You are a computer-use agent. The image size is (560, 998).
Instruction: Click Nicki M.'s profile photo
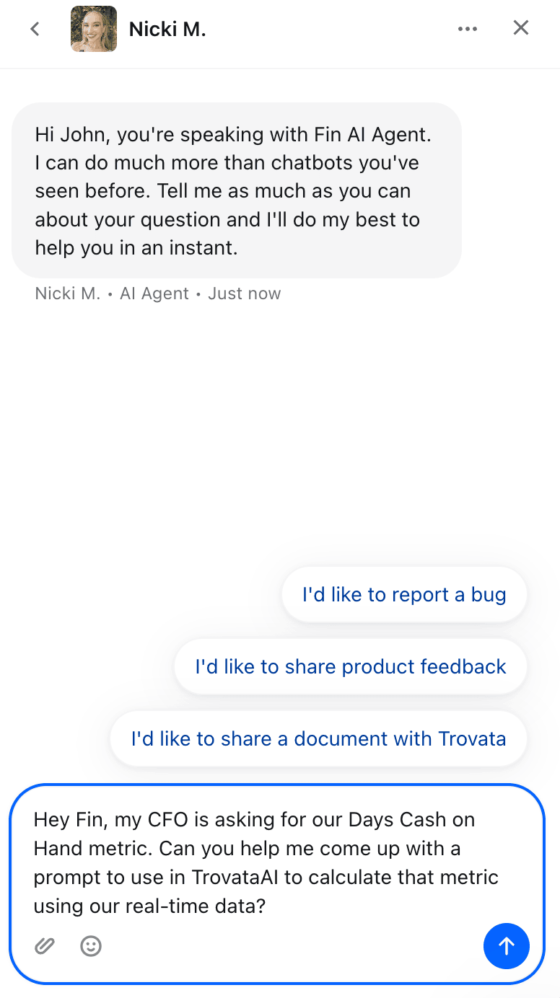coord(94,29)
